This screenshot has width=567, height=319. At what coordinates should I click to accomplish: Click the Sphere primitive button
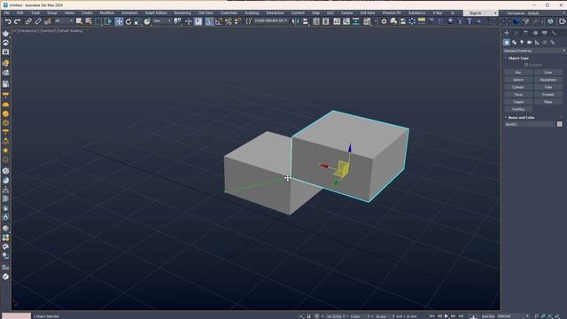pos(518,80)
